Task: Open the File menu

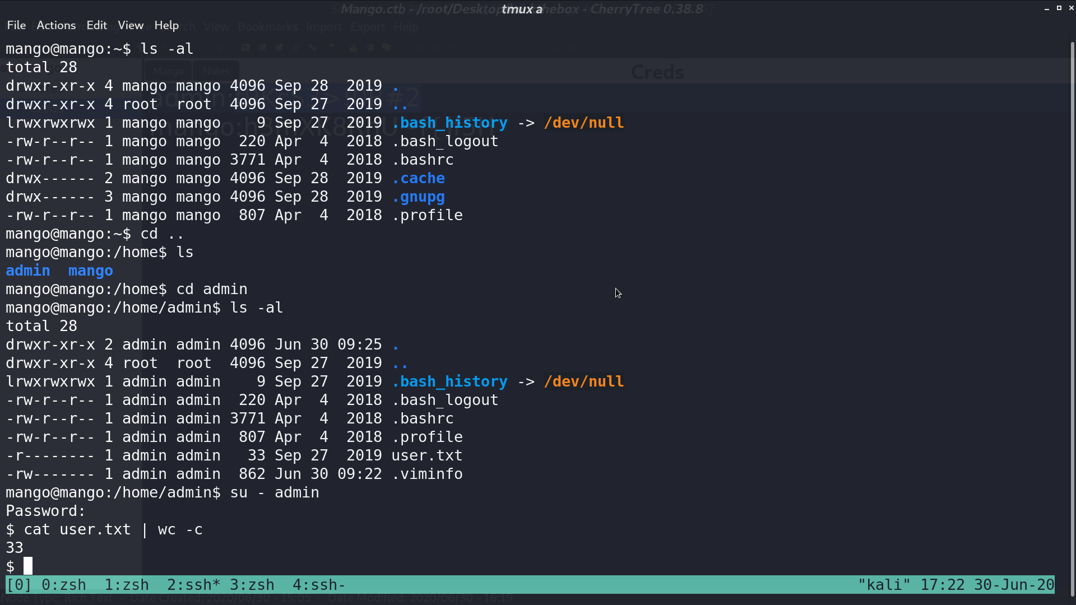Action: 16,25
